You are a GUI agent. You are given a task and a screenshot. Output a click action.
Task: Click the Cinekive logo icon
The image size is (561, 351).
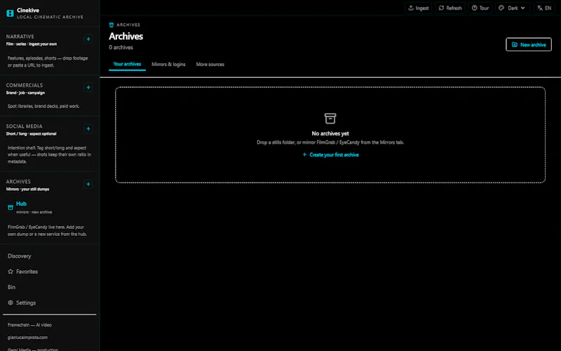[10, 13]
